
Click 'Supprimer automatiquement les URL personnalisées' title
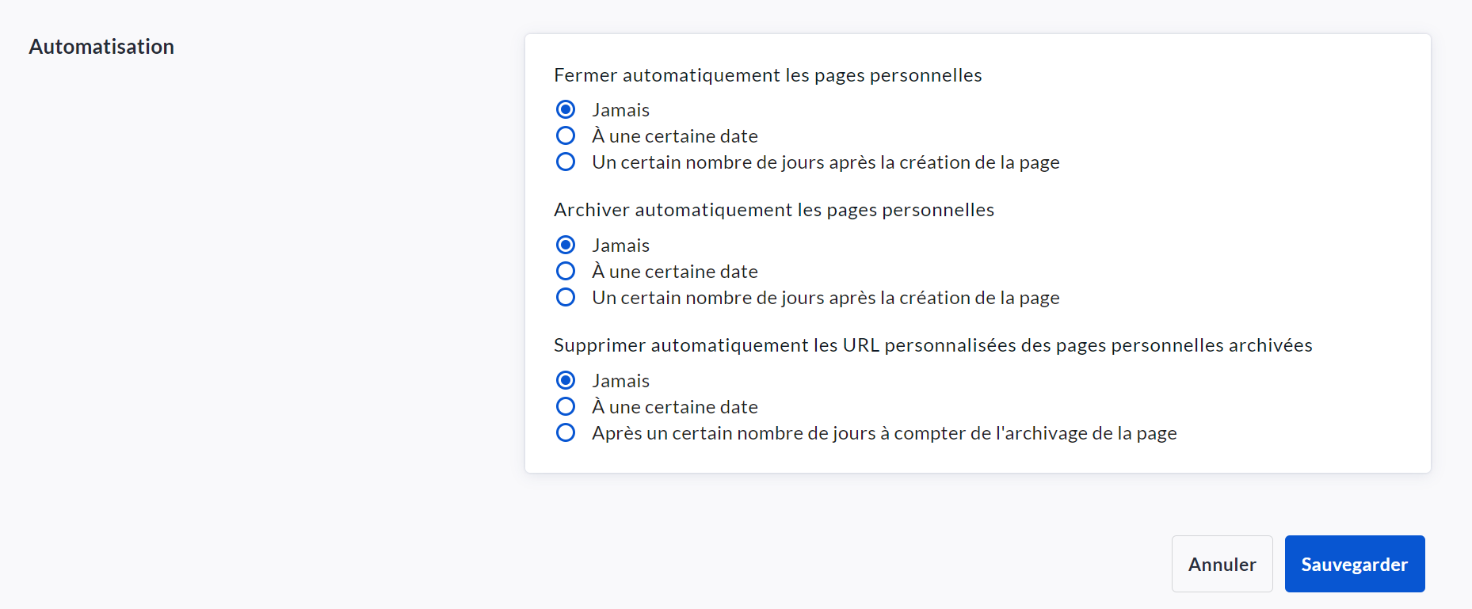point(932,345)
